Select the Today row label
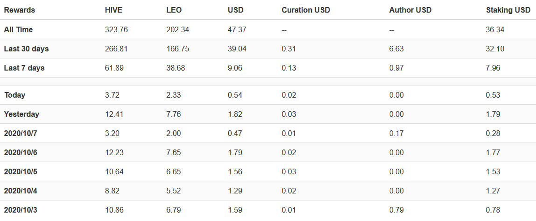Image resolution: width=536 pixels, height=221 pixels. (x=14, y=95)
